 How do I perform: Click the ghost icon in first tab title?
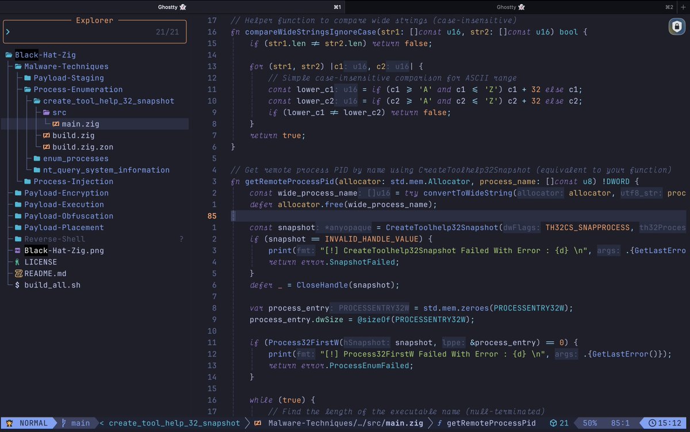tap(183, 7)
